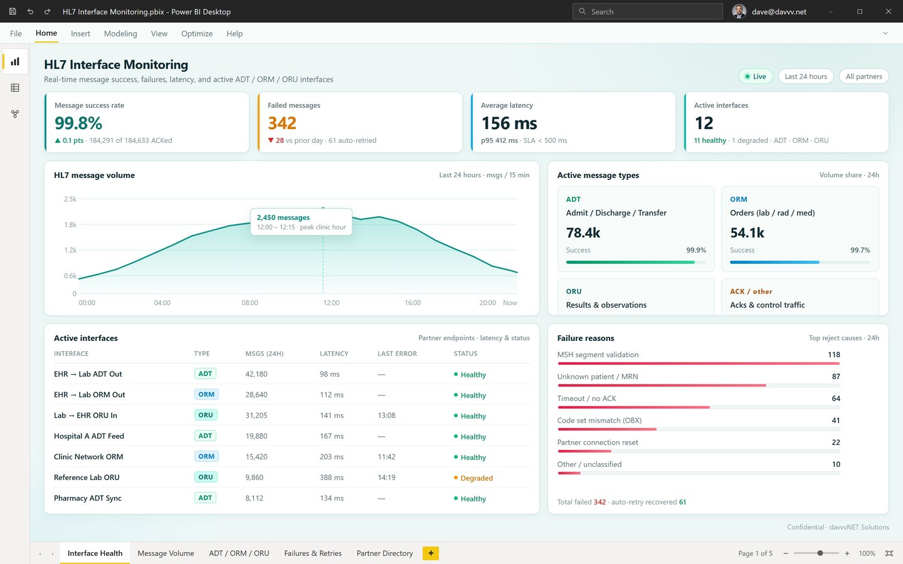Click the ADT success progress bar
903x564 pixels.
click(x=636, y=262)
